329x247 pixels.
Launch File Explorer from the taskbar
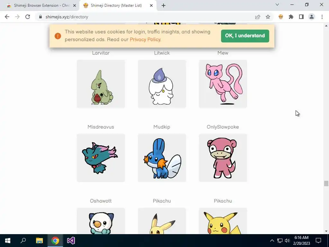[39, 241]
